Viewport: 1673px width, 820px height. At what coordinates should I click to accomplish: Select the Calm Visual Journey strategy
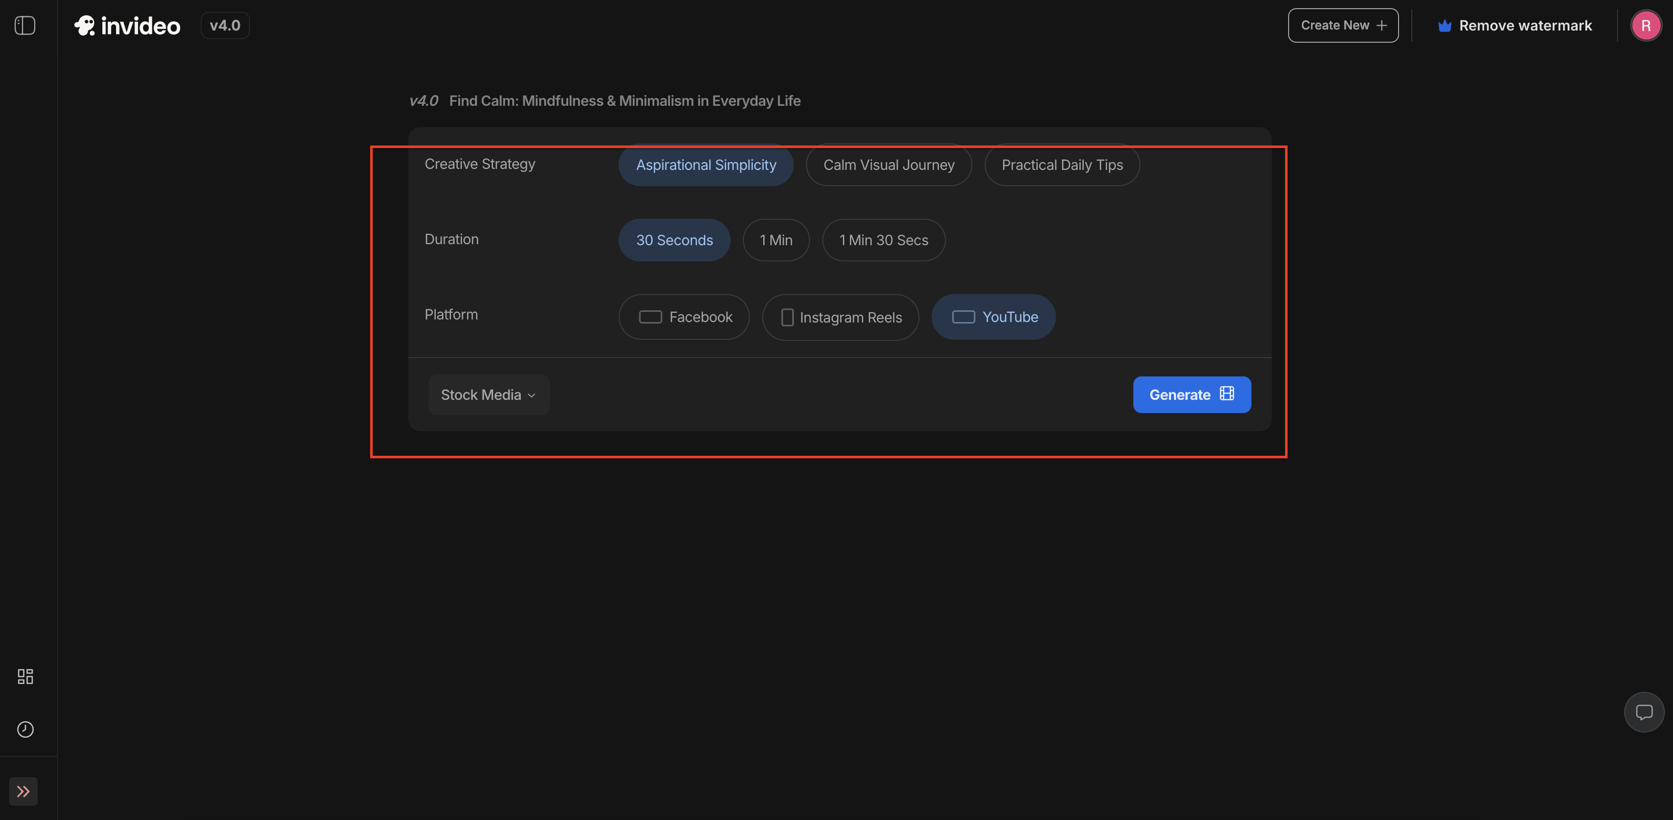point(888,165)
